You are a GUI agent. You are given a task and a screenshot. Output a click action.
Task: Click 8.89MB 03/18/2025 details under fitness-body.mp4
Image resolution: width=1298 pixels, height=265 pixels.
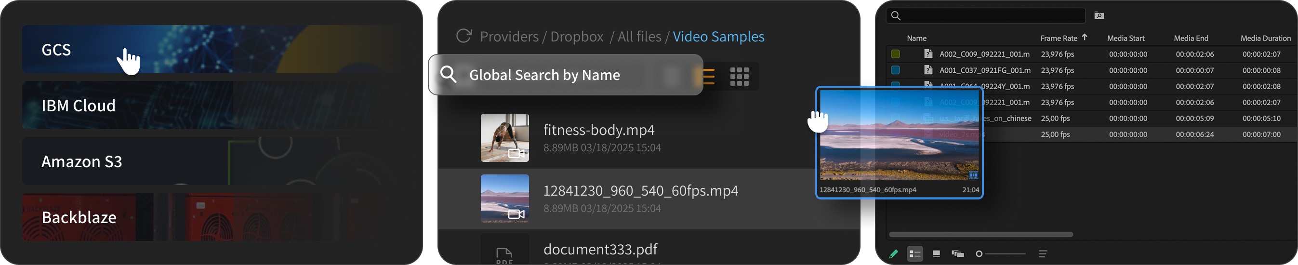[x=602, y=147]
